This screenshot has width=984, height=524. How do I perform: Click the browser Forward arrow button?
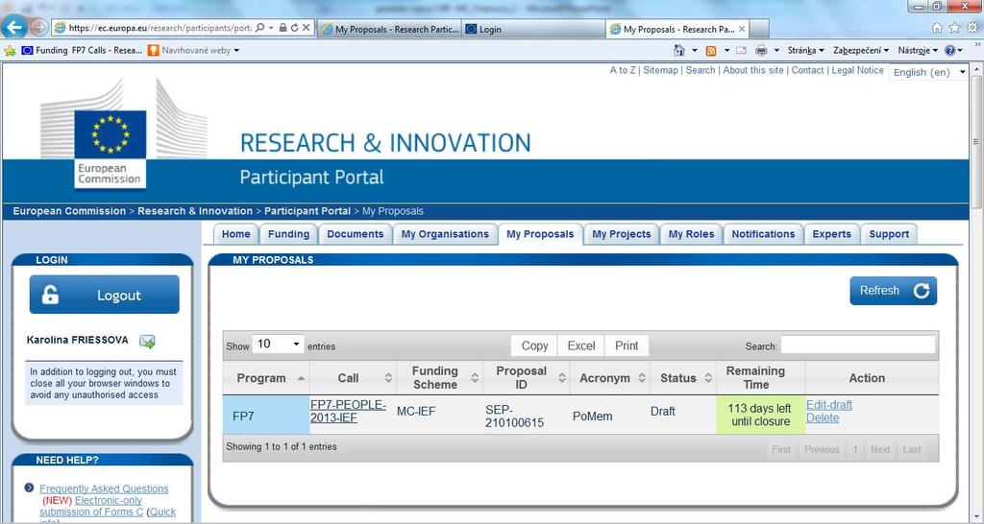(x=38, y=27)
